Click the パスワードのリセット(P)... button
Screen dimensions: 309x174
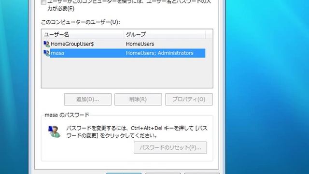[170, 147]
